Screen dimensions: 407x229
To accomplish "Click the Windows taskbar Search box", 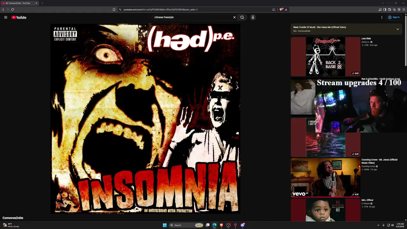I will 186,225.
